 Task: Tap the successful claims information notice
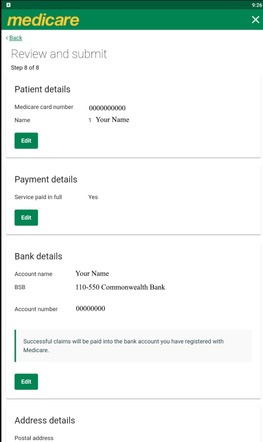(x=133, y=346)
